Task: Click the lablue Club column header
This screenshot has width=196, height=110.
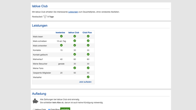Action: point(73,33)
